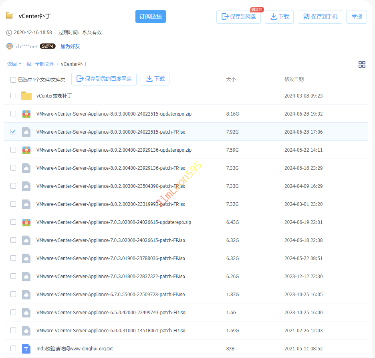Tick the checkbox for vCenter较老补丁 folder
The image size is (375, 358).
tap(13, 96)
